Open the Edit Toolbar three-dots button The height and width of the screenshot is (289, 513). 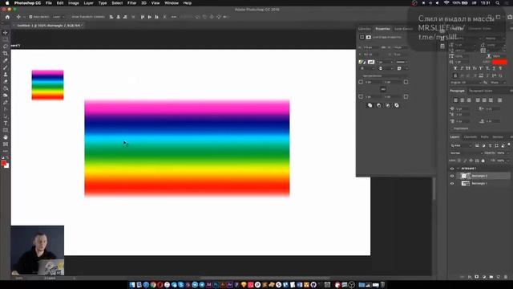(6, 151)
